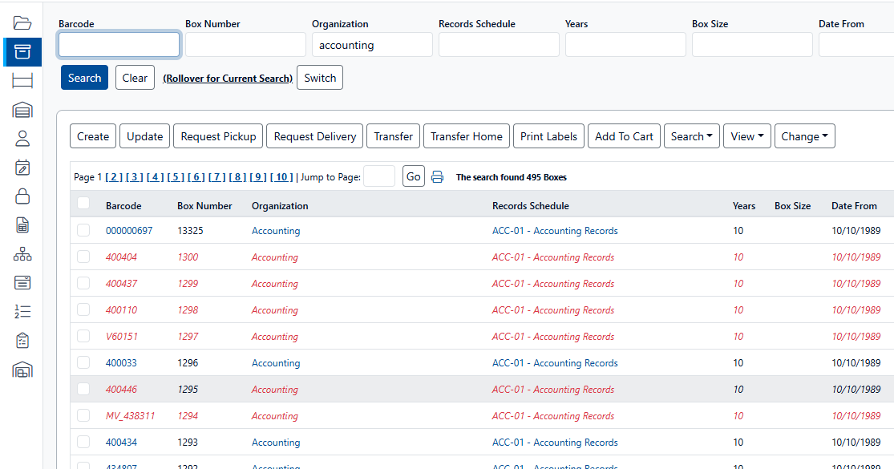The width and height of the screenshot is (894, 469).
Task: Click the Jump to Page input field
Action: coord(378,176)
